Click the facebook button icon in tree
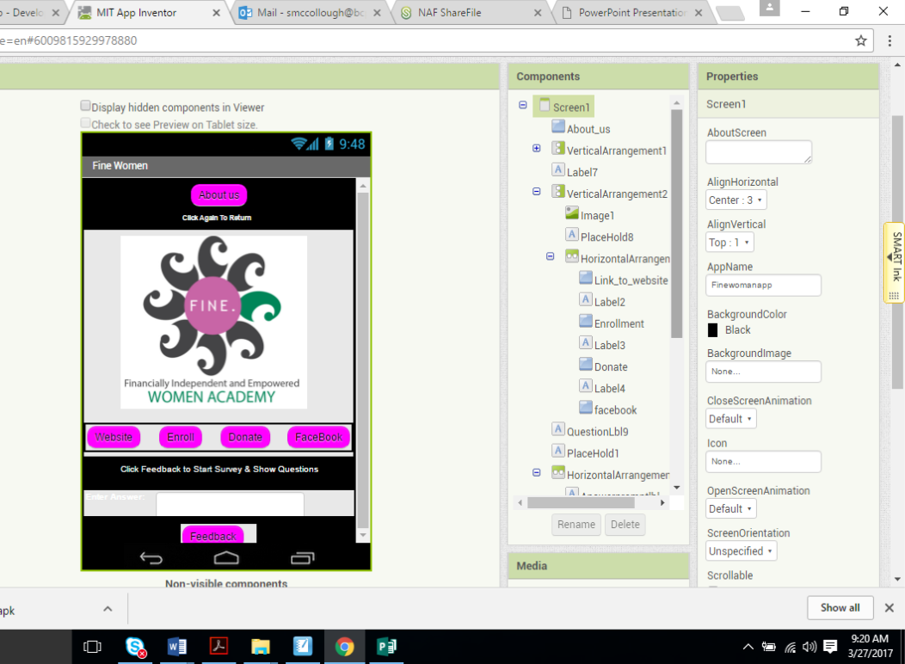 pyautogui.click(x=586, y=408)
